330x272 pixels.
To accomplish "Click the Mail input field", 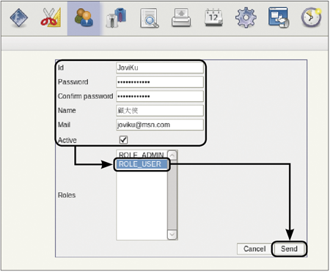I will (x=160, y=125).
